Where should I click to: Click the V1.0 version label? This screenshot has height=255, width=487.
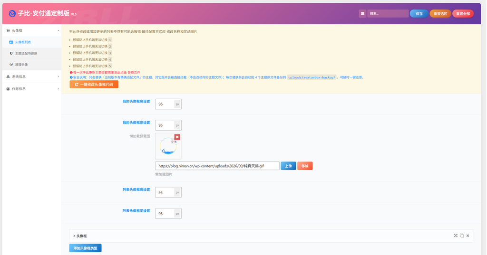tap(74, 14)
